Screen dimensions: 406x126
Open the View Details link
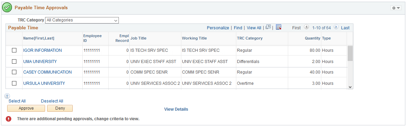click(176, 109)
